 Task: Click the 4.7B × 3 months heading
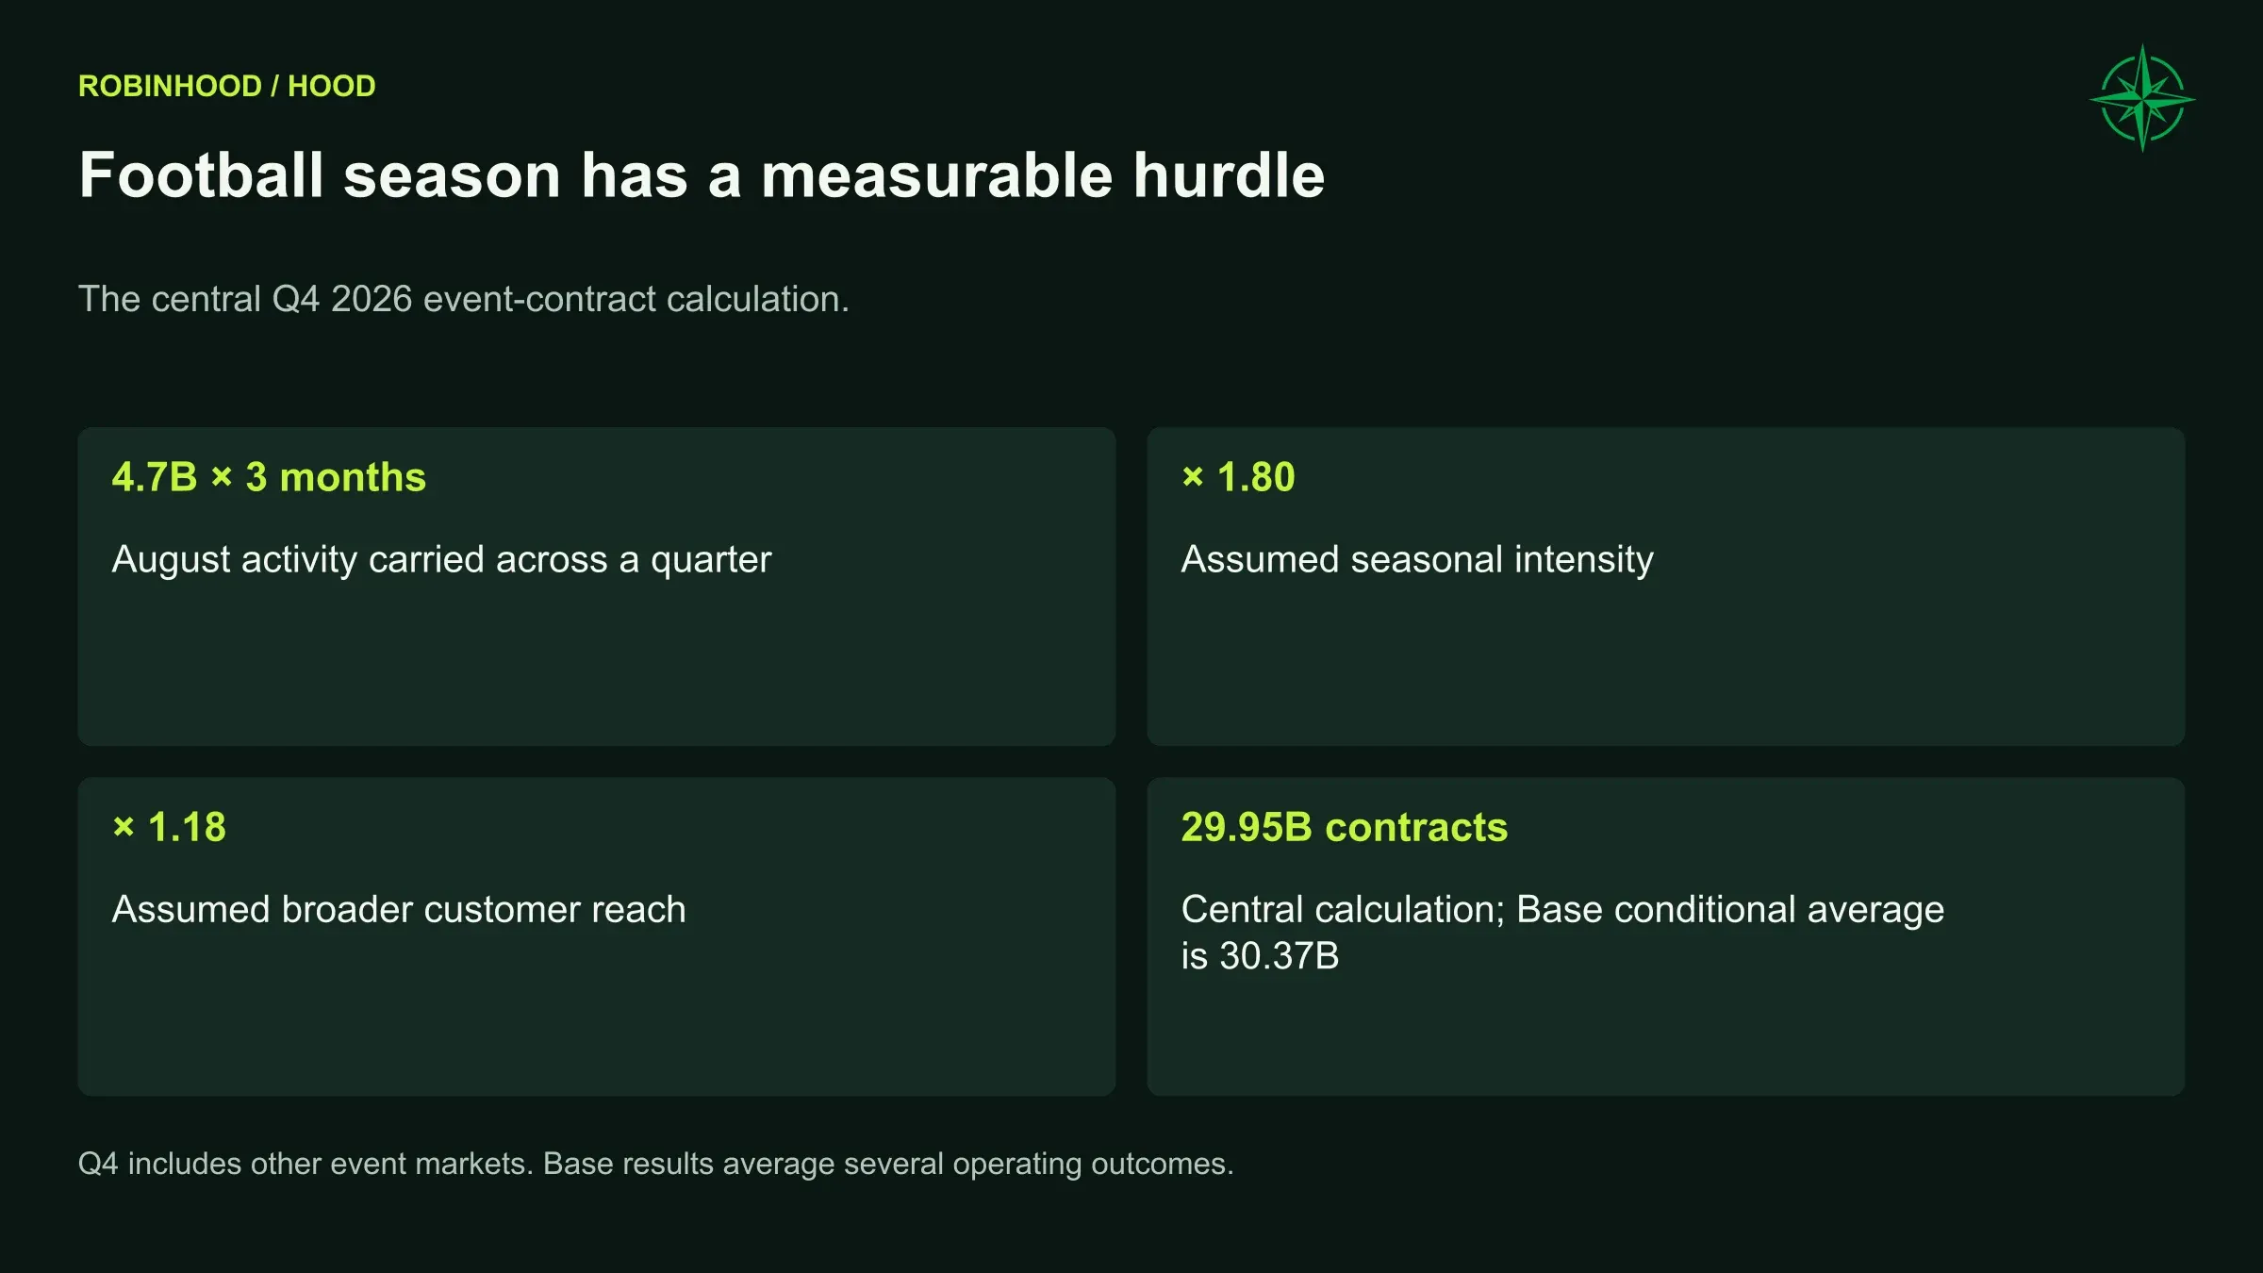coord(269,477)
